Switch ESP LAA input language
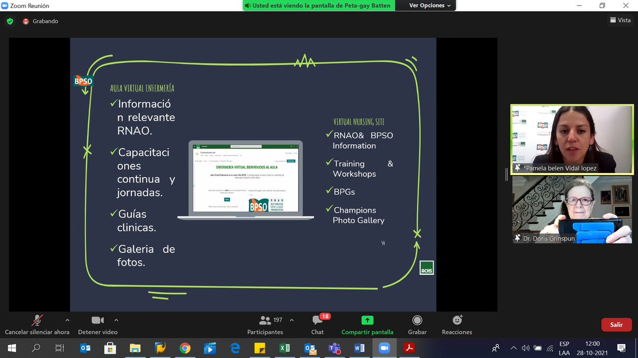This screenshot has width=638, height=358. 565,348
